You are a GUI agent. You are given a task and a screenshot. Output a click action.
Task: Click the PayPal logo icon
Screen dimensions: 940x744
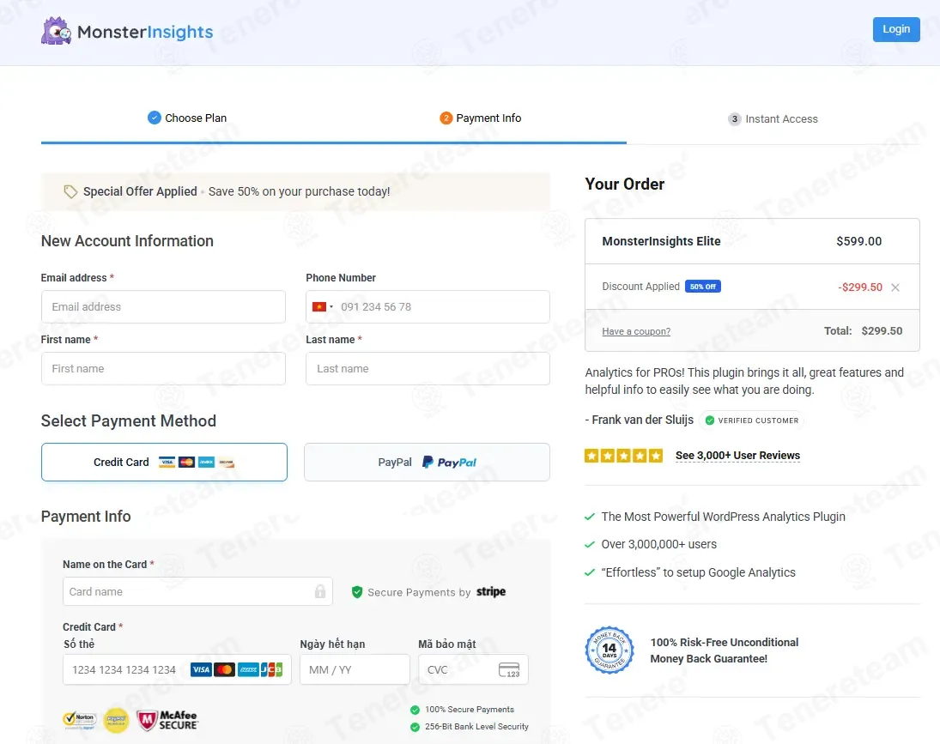[450, 462]
